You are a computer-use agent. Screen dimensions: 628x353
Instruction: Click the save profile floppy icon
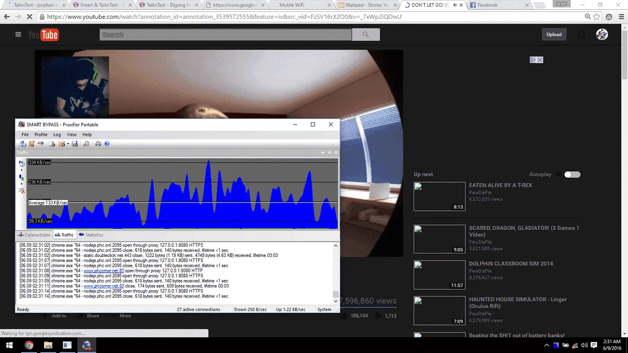(x=75, y=144)
